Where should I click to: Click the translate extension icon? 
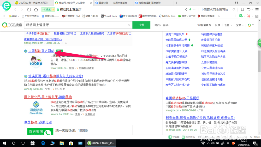click(241, 16)
